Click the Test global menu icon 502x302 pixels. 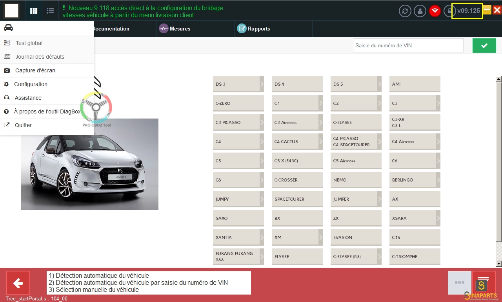7,43
